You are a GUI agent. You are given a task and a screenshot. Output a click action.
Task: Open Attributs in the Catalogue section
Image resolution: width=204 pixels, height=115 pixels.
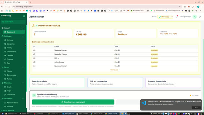pyautogui.click(x=10, y=40)
